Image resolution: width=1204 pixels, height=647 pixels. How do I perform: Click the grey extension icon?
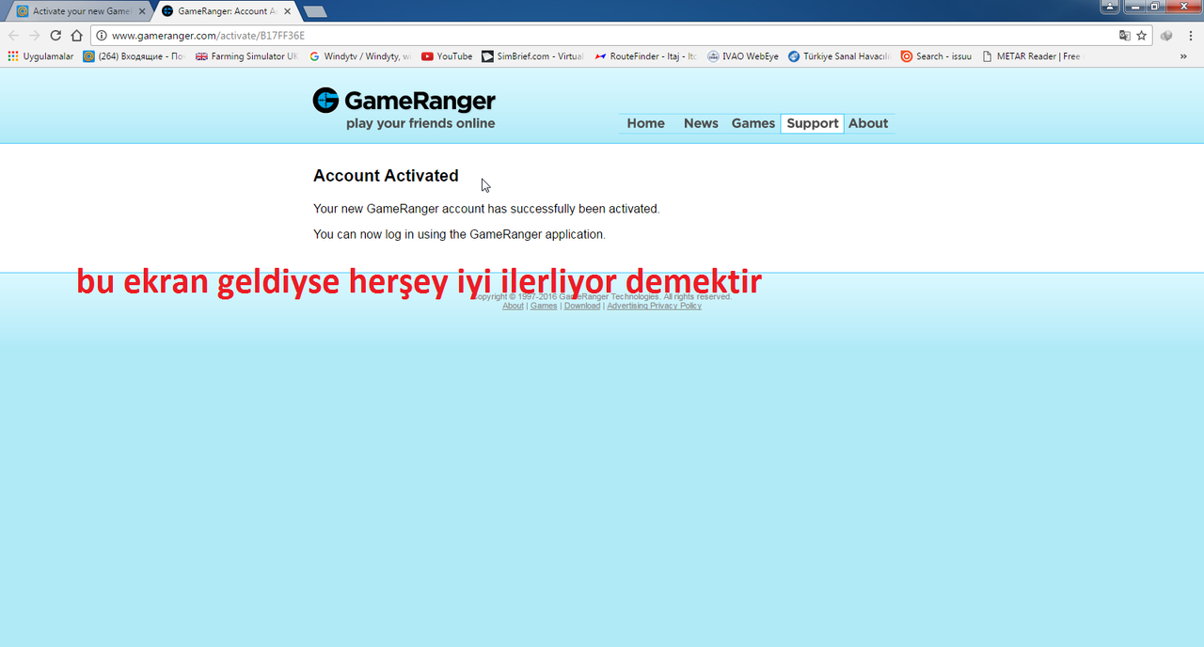click(1166, 36)
